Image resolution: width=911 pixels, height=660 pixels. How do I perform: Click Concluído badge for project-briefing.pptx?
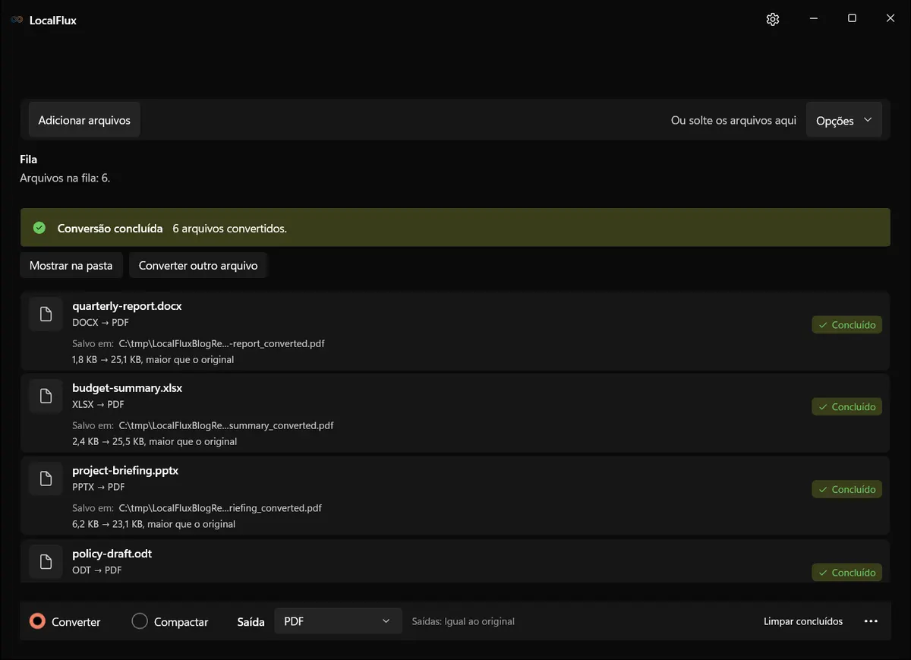click(x=846, y=489)
